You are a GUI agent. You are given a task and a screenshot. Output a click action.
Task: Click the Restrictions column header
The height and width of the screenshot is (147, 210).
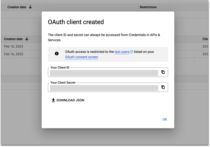pos(148,7)
